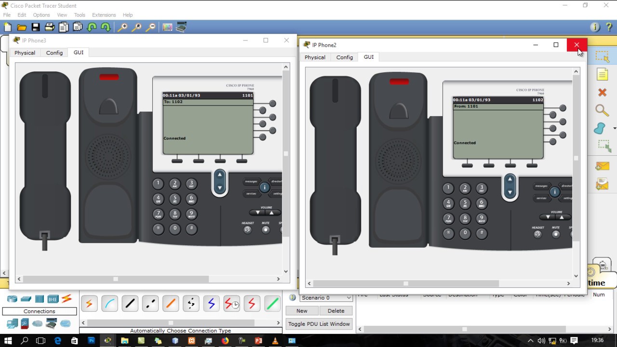Choose the green octal cable
Screen dimensions: 617x347
[272, 304]
